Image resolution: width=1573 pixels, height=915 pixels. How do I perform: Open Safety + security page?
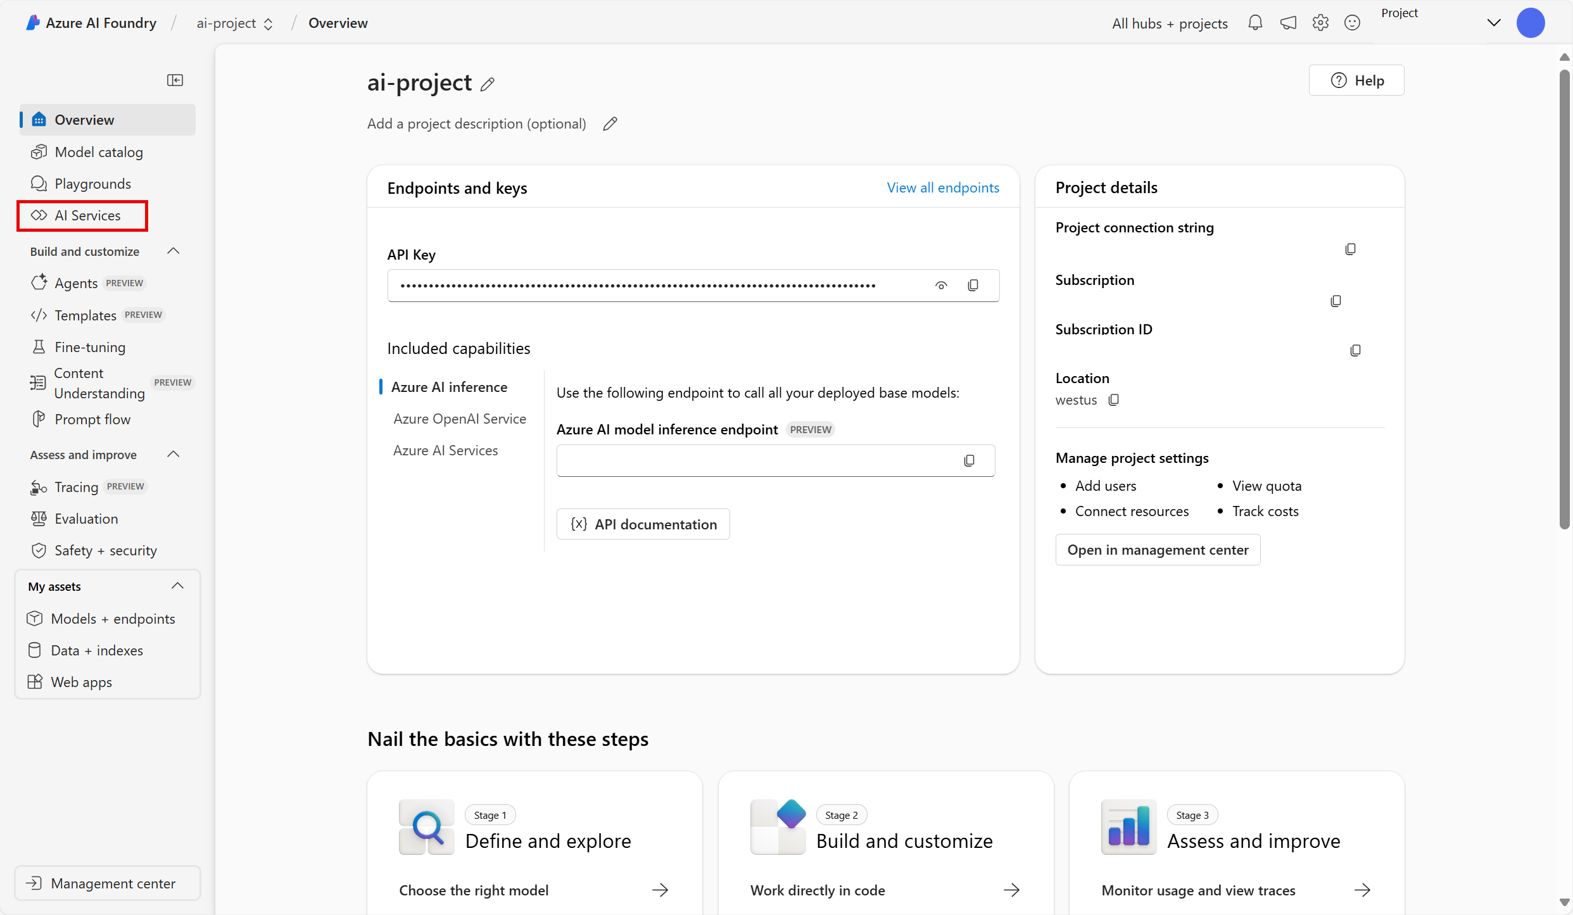(105, 550)
